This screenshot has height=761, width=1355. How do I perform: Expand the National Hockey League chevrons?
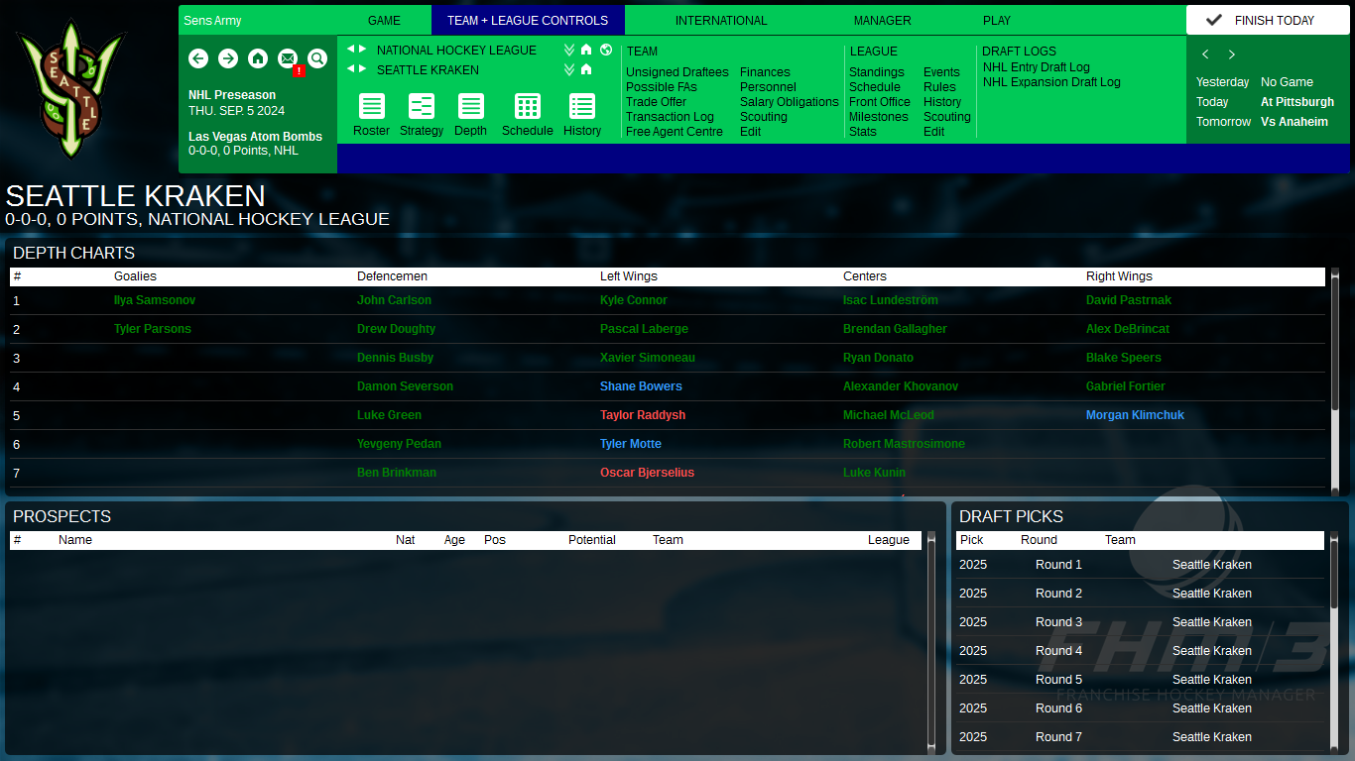point(568,50)
